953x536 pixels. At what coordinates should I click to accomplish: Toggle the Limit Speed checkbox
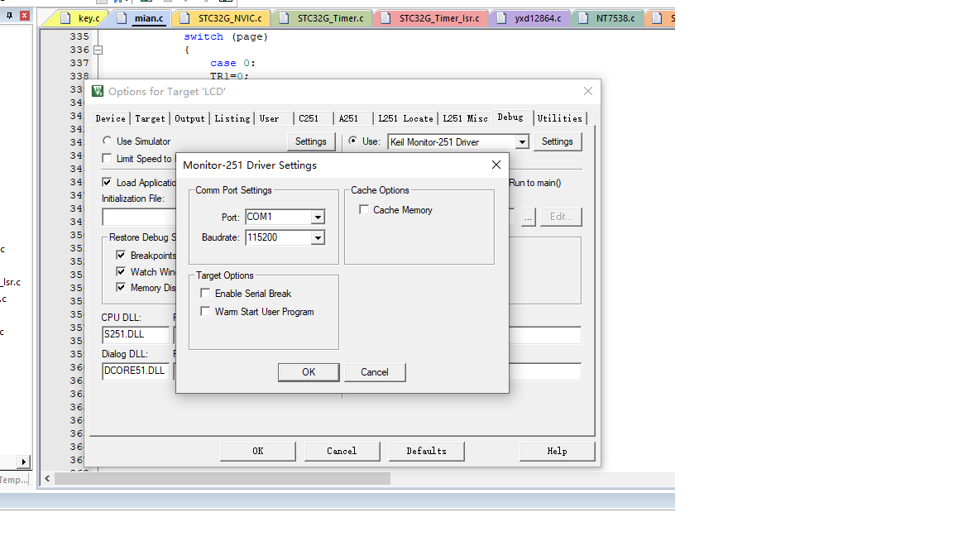tap(107, 159)
